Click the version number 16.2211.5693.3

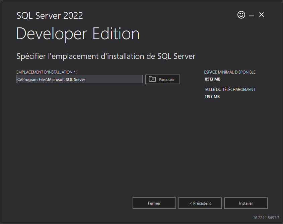(x=266, y=218)
